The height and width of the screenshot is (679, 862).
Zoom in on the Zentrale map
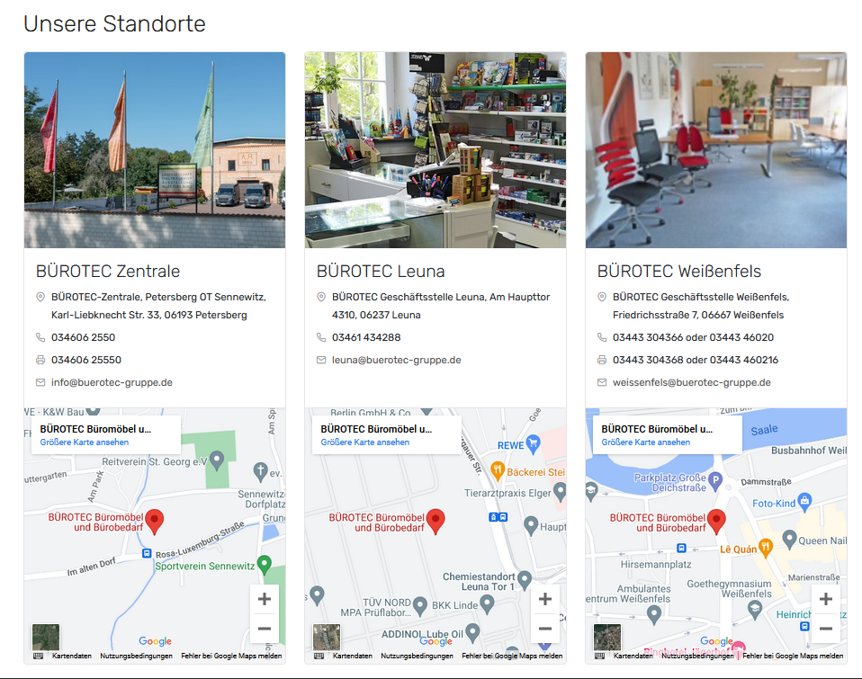[264, 599]
